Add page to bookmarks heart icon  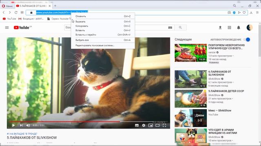244,13
